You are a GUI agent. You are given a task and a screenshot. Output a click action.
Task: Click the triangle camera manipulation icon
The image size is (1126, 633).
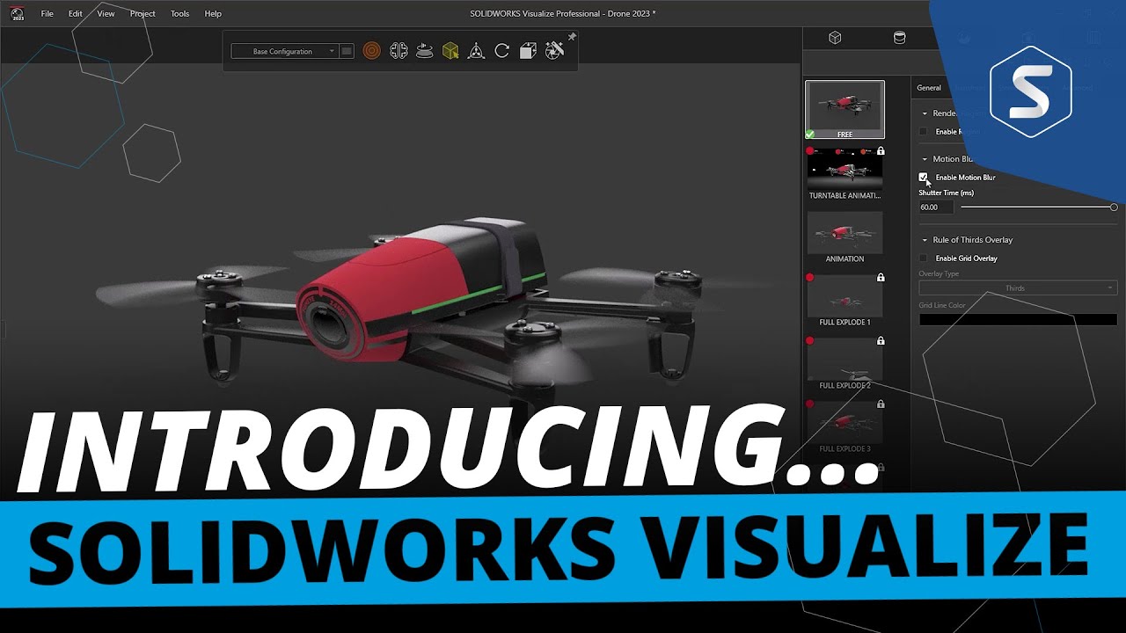pos(476,51)
